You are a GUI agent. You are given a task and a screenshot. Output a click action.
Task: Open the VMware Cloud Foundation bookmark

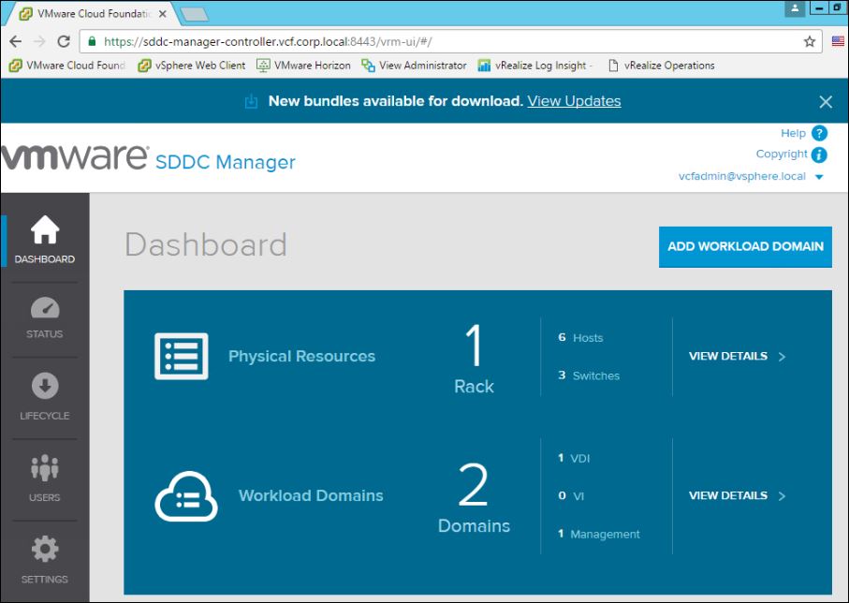(67, 66)
